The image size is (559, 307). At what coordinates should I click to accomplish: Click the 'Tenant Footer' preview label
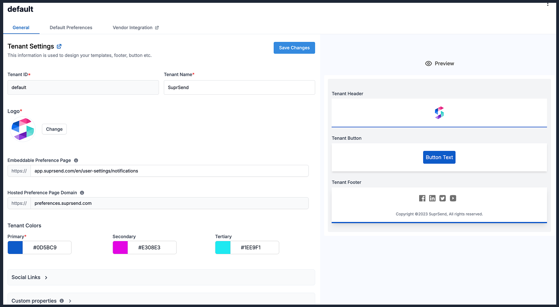[346, 182]
